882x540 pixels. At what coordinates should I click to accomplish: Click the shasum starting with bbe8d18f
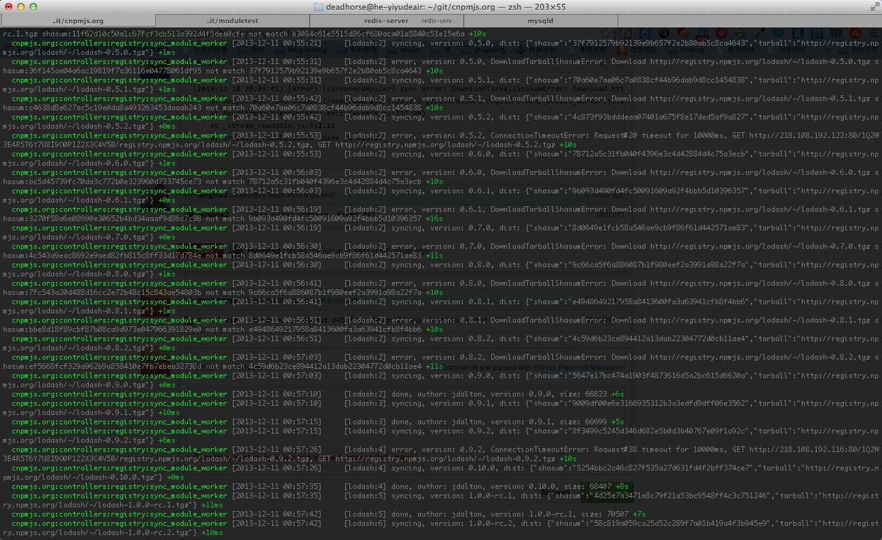115,329
